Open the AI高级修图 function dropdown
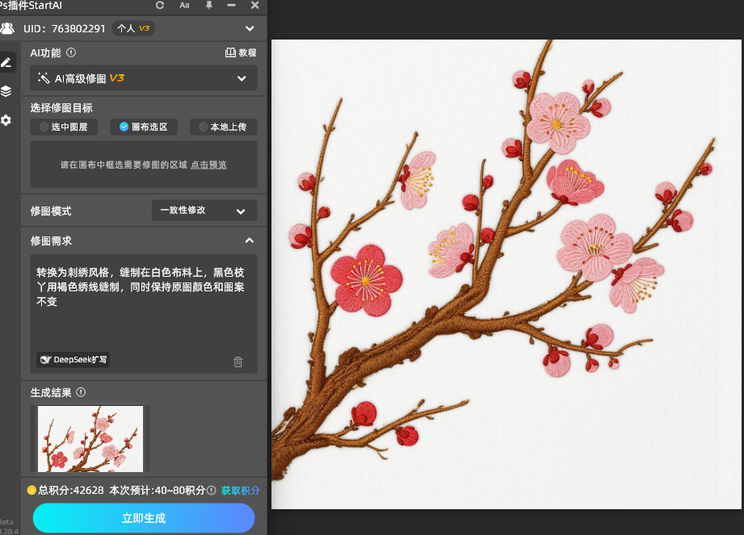Image resolution: width=744 pixels, height=535 pixels. point(144,78)
